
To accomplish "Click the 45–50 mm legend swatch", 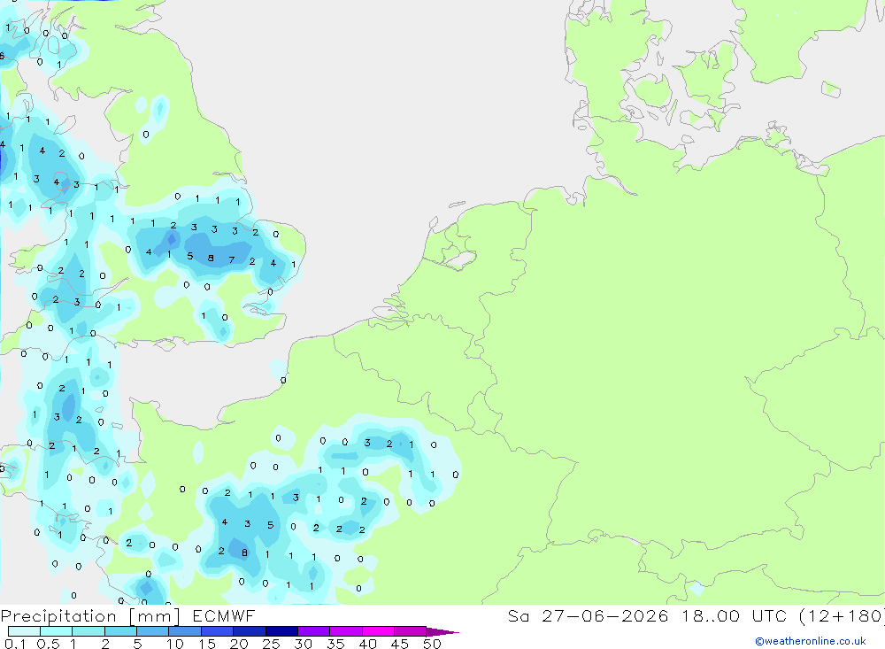I will [411, 631].
